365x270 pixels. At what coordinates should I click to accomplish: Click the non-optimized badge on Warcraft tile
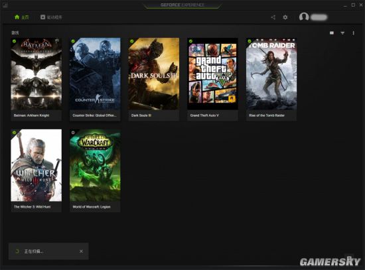pos(73,133)
